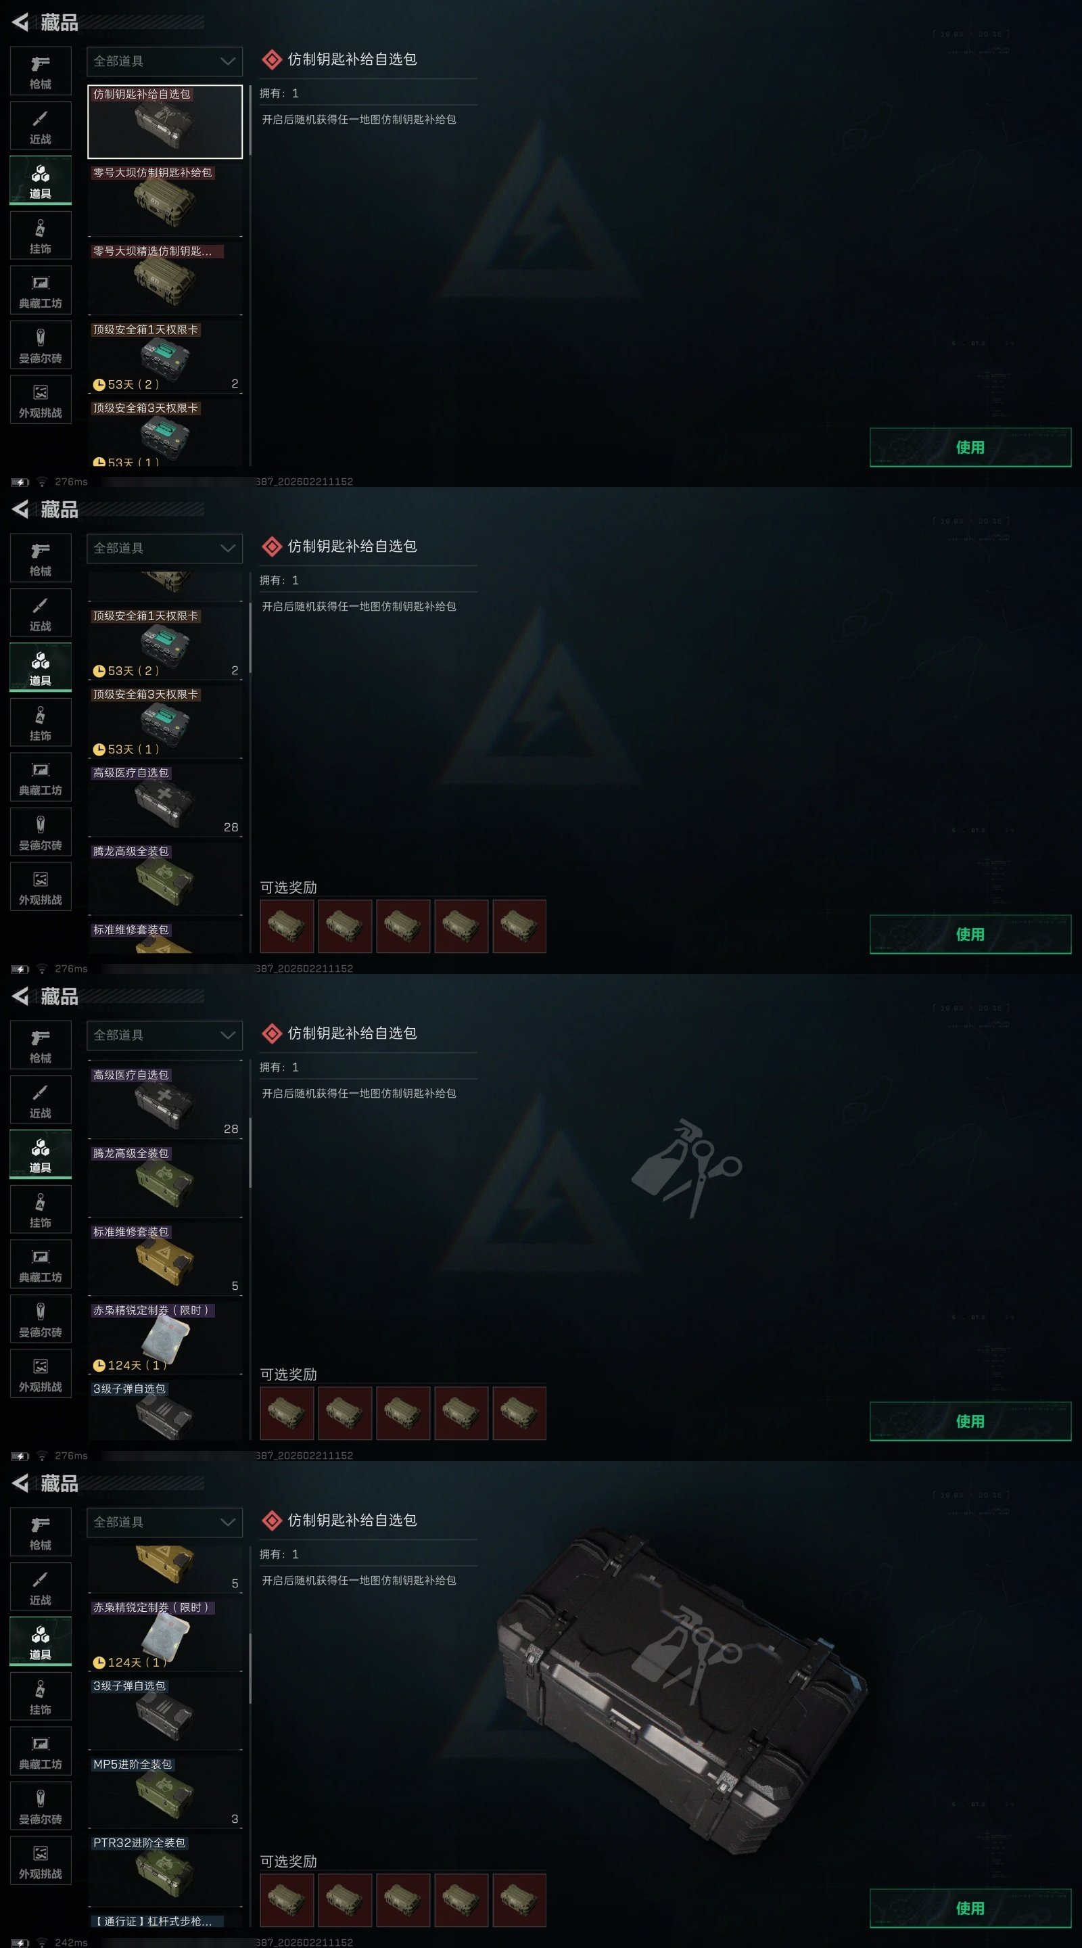This screenshot has height=1948, width=1082.
Task: Click the item list scrollbar next to 零号大坝仿制钥匙补给包
Action: point(250,121)
